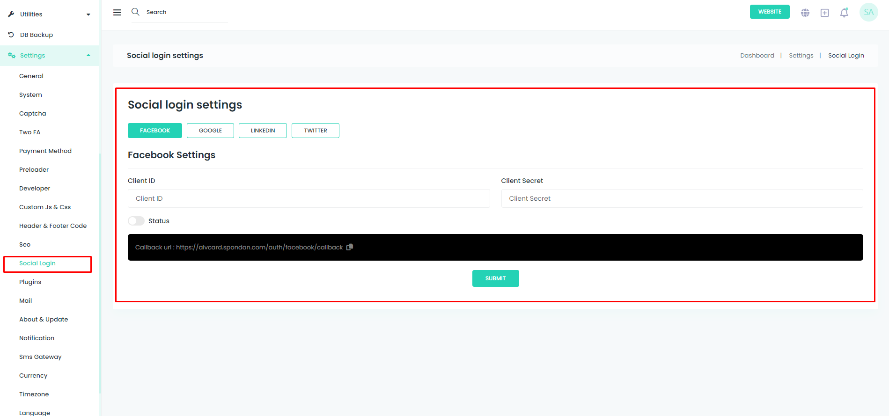This screenshot has height=416, width=889.
Task: Open Custom Js & Css menu item
Action: [45, 207]
